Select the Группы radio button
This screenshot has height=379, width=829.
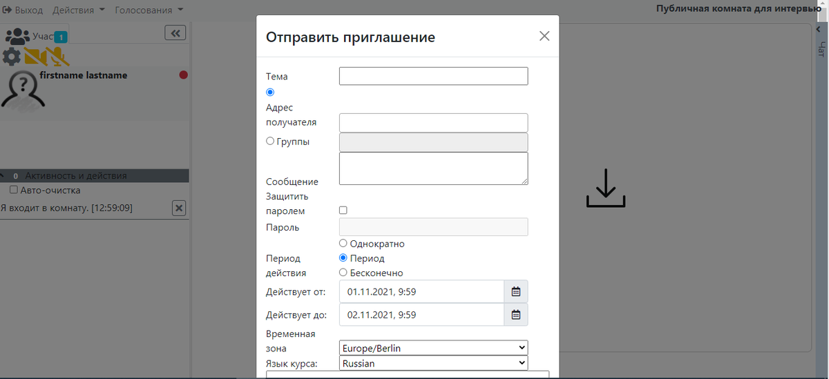[270, 141]
